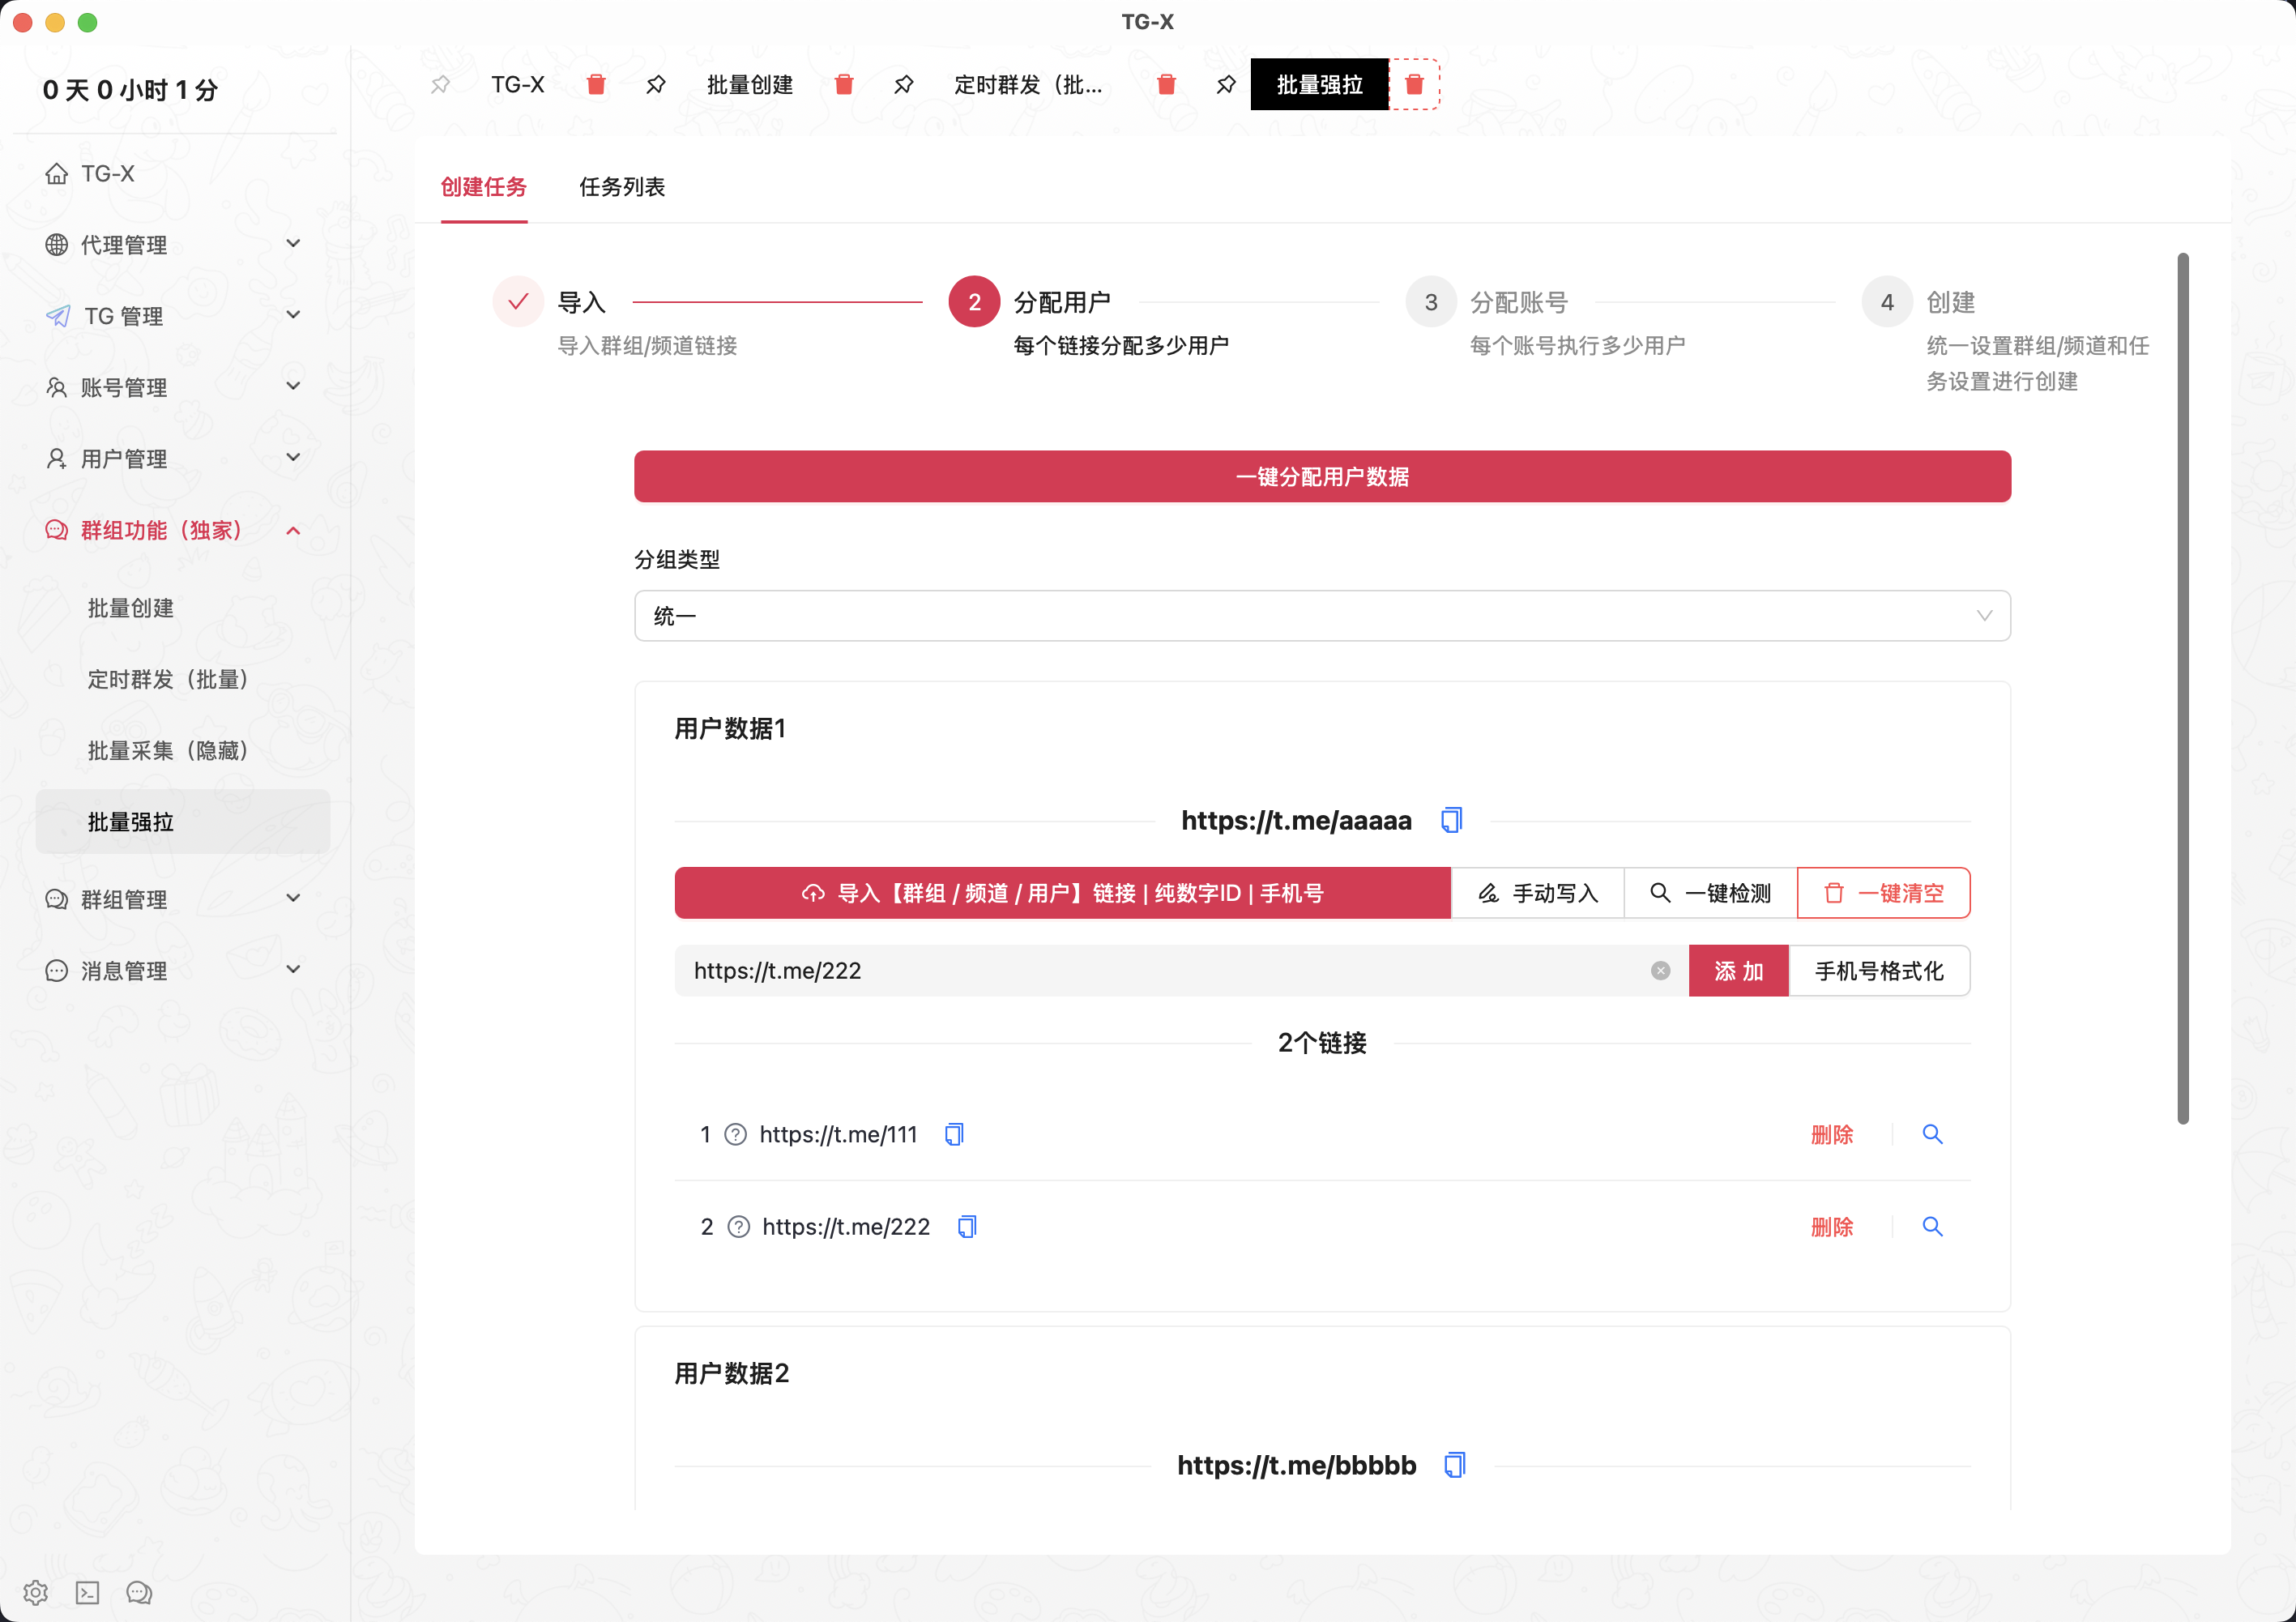Click 手动写入 button
The width and height of the screenshot is (2296, 1622).
point(1537,893)
